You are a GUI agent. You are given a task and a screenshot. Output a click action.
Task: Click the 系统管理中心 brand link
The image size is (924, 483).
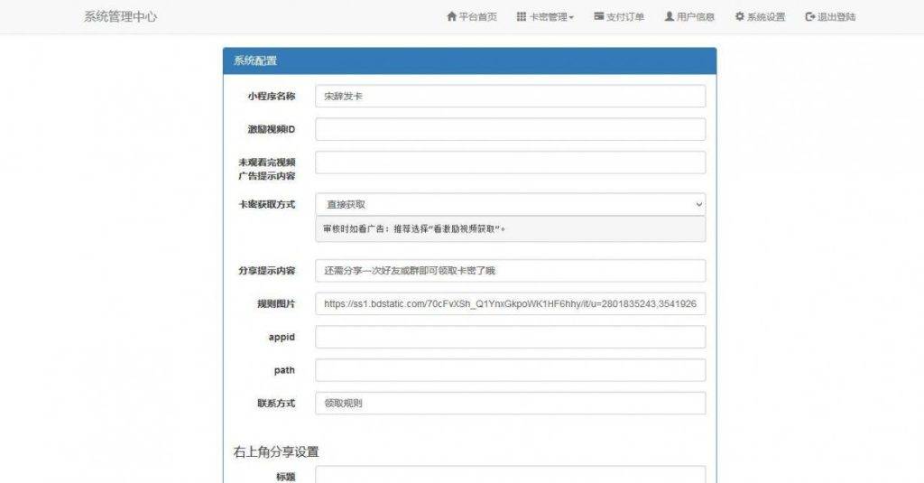(120, 16)
